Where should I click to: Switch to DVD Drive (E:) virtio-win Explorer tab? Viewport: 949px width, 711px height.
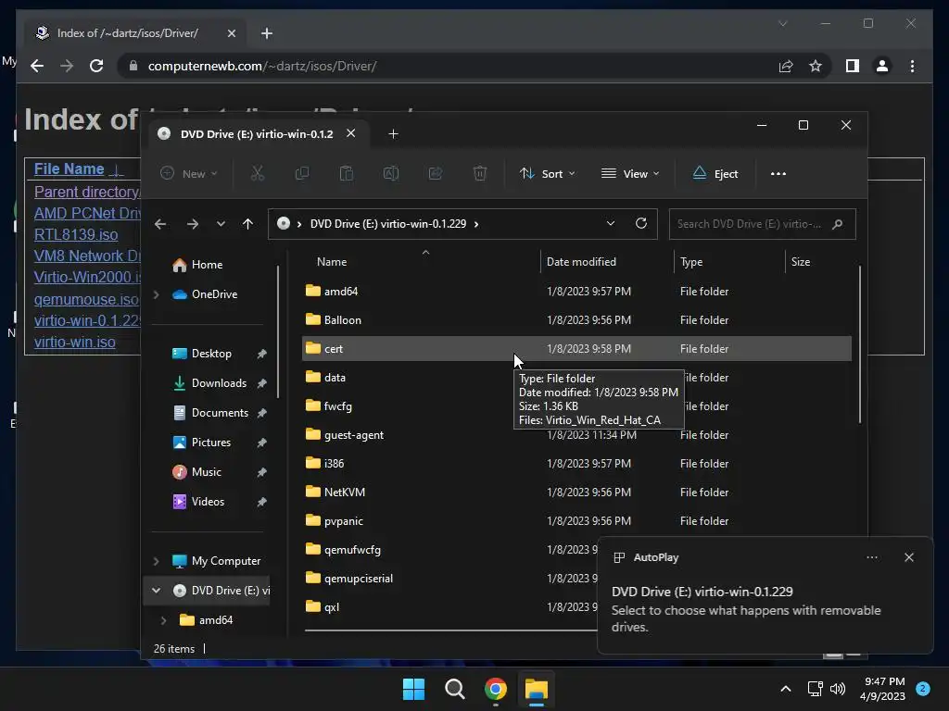coord(257,134)
